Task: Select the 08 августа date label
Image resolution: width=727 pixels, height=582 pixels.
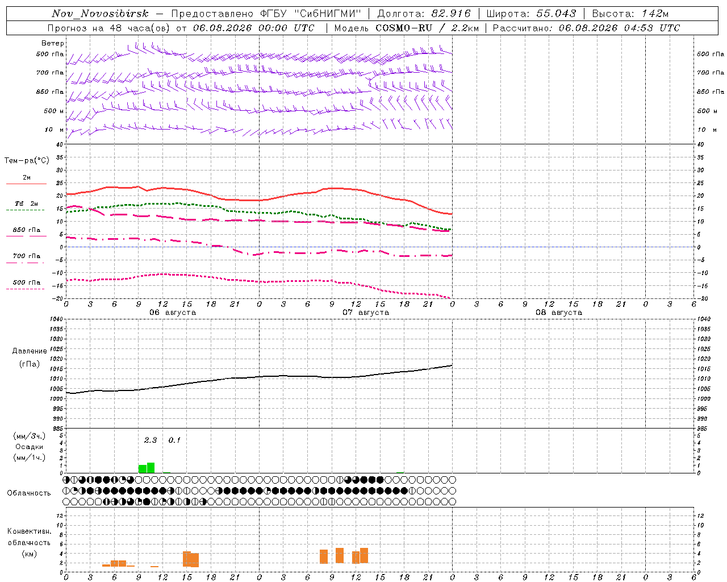Action: 558,313
